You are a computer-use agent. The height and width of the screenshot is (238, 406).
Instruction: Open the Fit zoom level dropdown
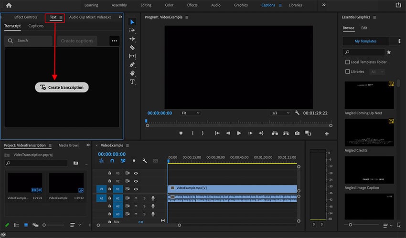pos(191,113)
